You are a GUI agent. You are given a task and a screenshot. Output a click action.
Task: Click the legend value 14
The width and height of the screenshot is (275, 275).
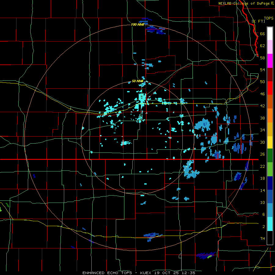(x=262, y=190)
